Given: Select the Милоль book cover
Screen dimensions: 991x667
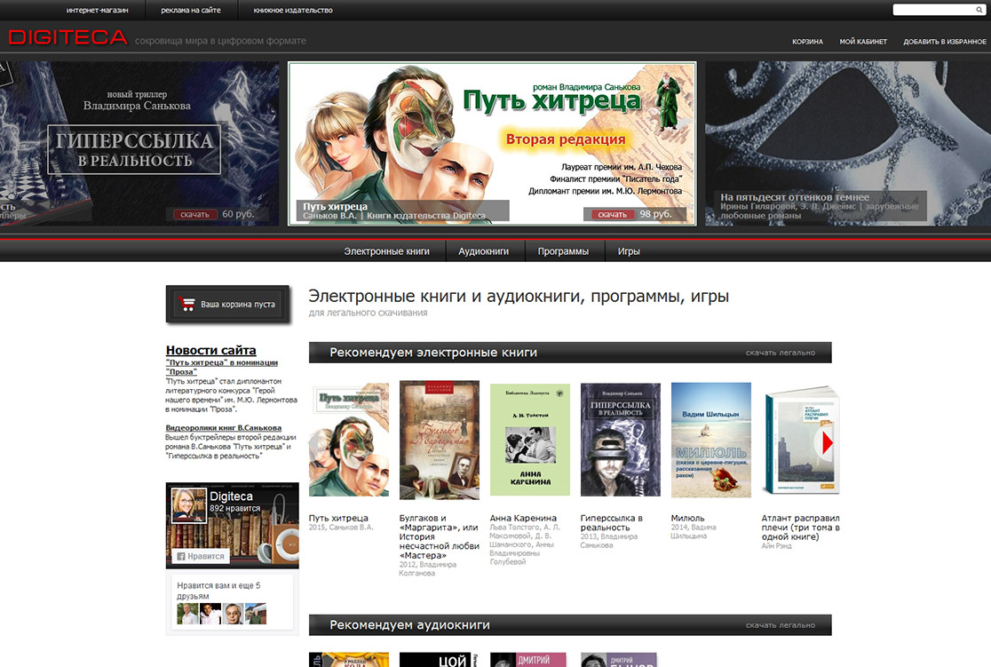Looking at the screenshot, I should coord(710,440).
